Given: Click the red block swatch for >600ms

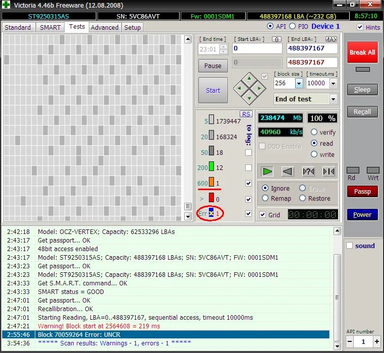Looking at the screenshot, I should (211, 198).
